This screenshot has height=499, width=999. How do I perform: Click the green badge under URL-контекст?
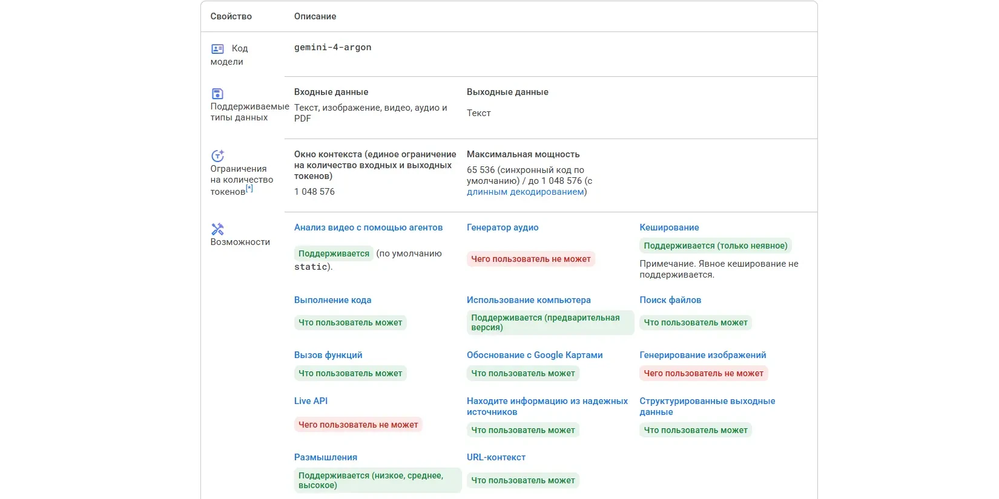[523, 480]
